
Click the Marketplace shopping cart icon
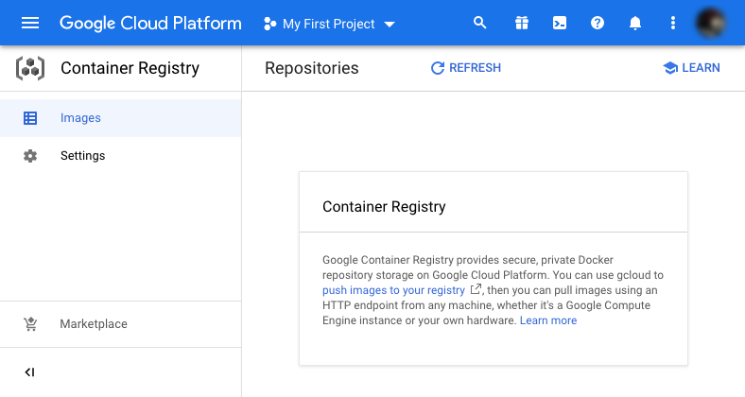30,324
